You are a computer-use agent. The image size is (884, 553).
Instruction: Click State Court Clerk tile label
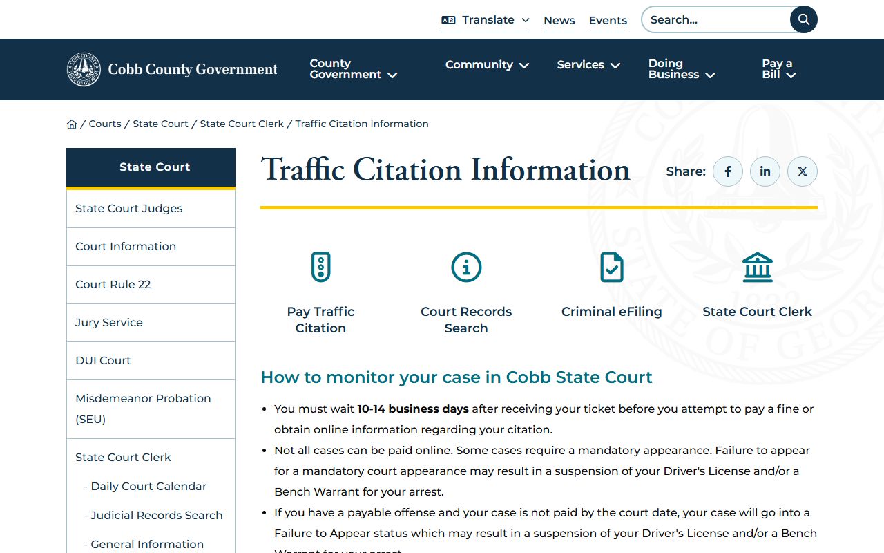click(758, 312)
